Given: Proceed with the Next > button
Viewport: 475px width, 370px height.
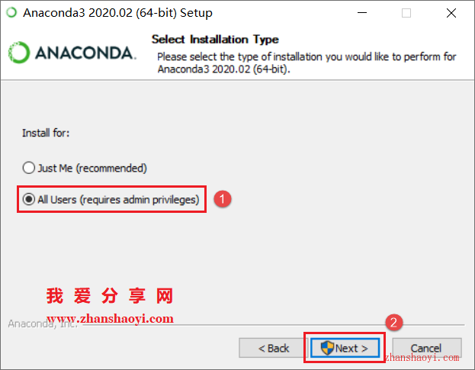Looking at the screenshot, I should pyautogui.click(x=345, y=348).
